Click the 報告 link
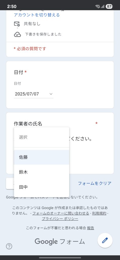This screenshot has height=260, width=120. 91,228
